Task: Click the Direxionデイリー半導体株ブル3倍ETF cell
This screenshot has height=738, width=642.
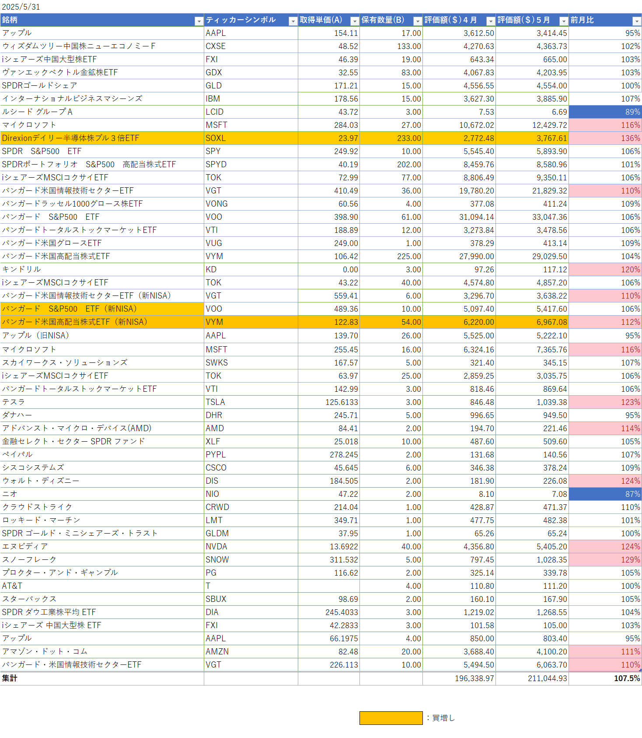Action: coord(102,138)
